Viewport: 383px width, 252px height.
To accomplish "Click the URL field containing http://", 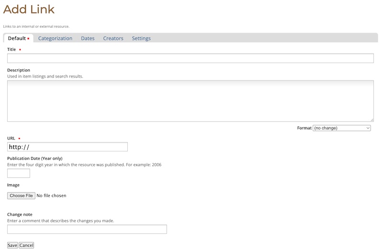I will 68,147.
